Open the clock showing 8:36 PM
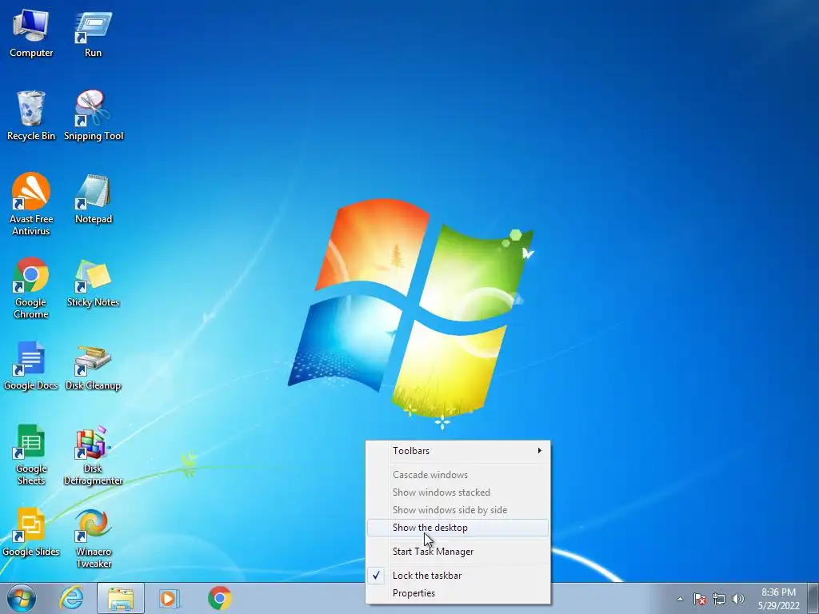 tap(778, 598)
